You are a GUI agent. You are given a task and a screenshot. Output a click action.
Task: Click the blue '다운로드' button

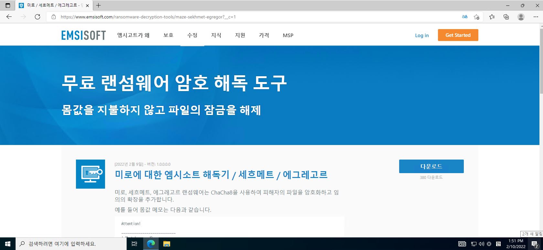(431, 166)
